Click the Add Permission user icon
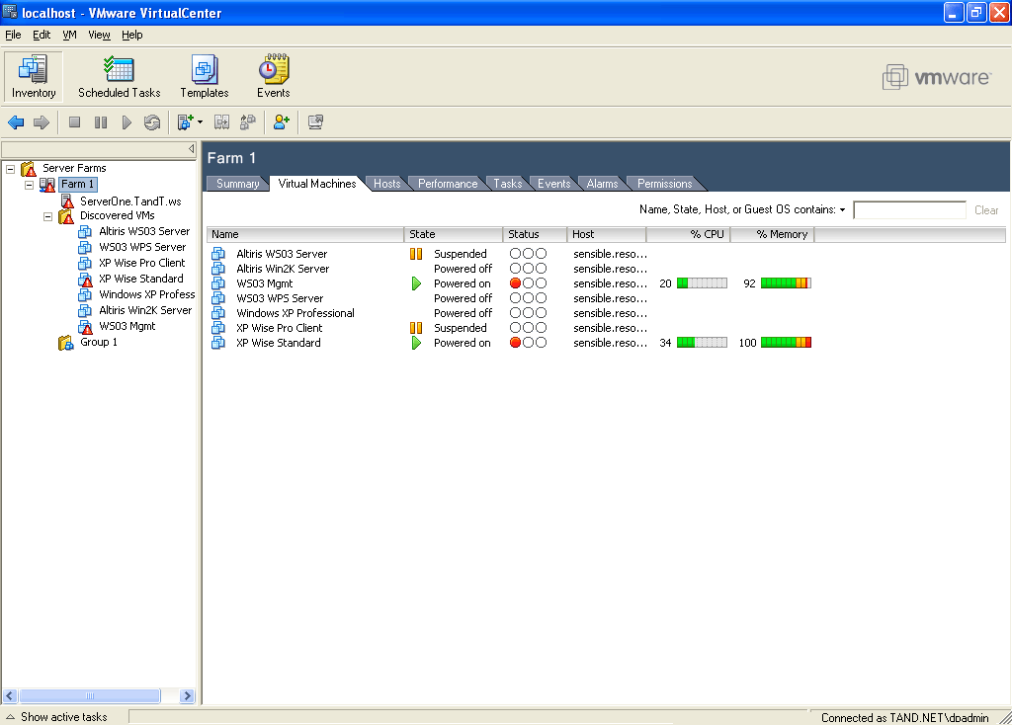 pos(282,122)
